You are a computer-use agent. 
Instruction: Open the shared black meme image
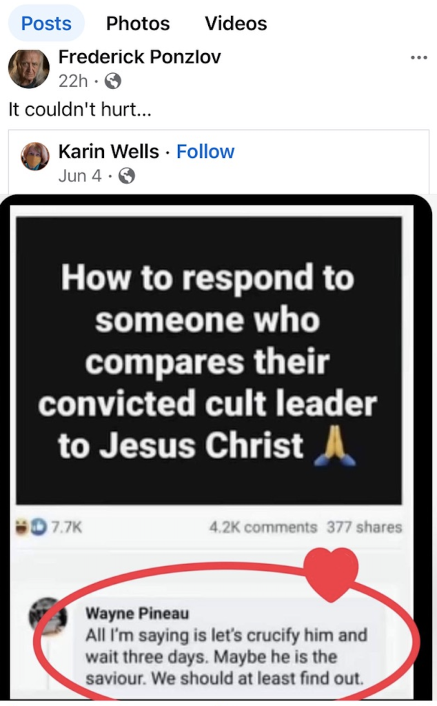[x=209, y=361]
